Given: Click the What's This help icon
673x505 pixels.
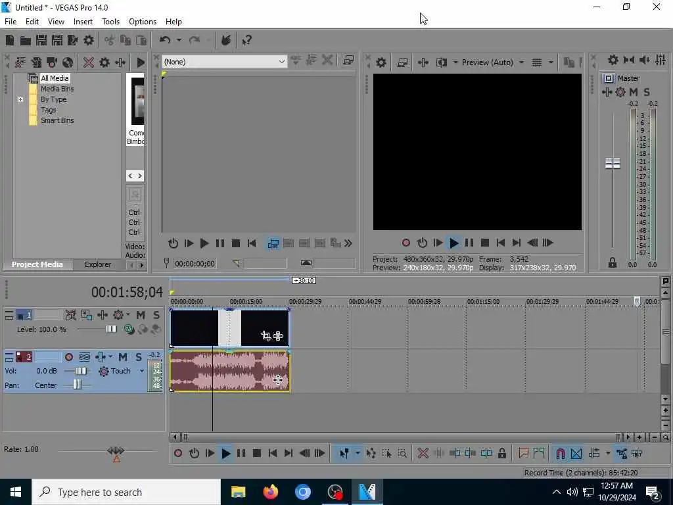Looking at the screenshot, I should click(x=247, y=40).
